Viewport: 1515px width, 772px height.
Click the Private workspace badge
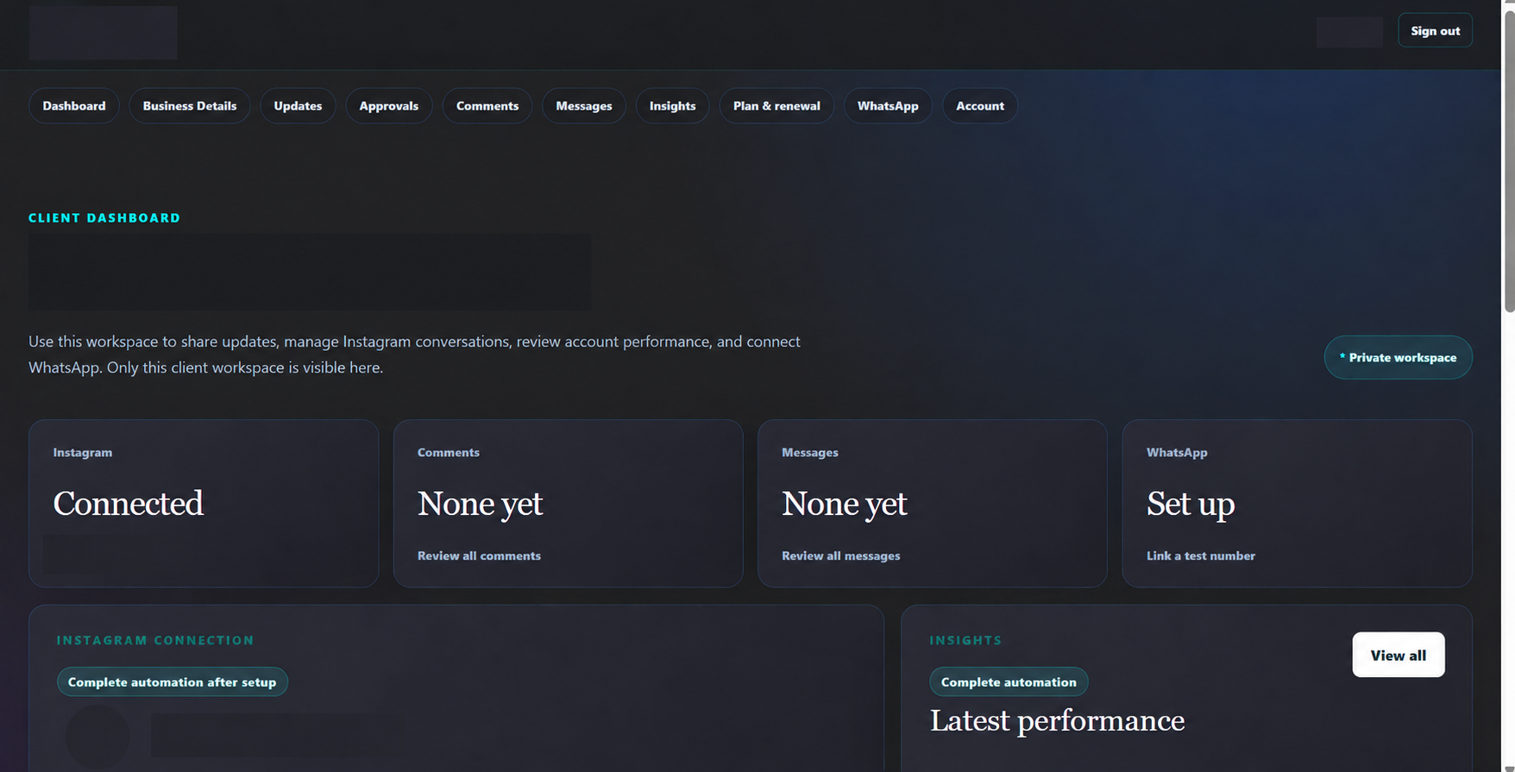(1399, 357)
